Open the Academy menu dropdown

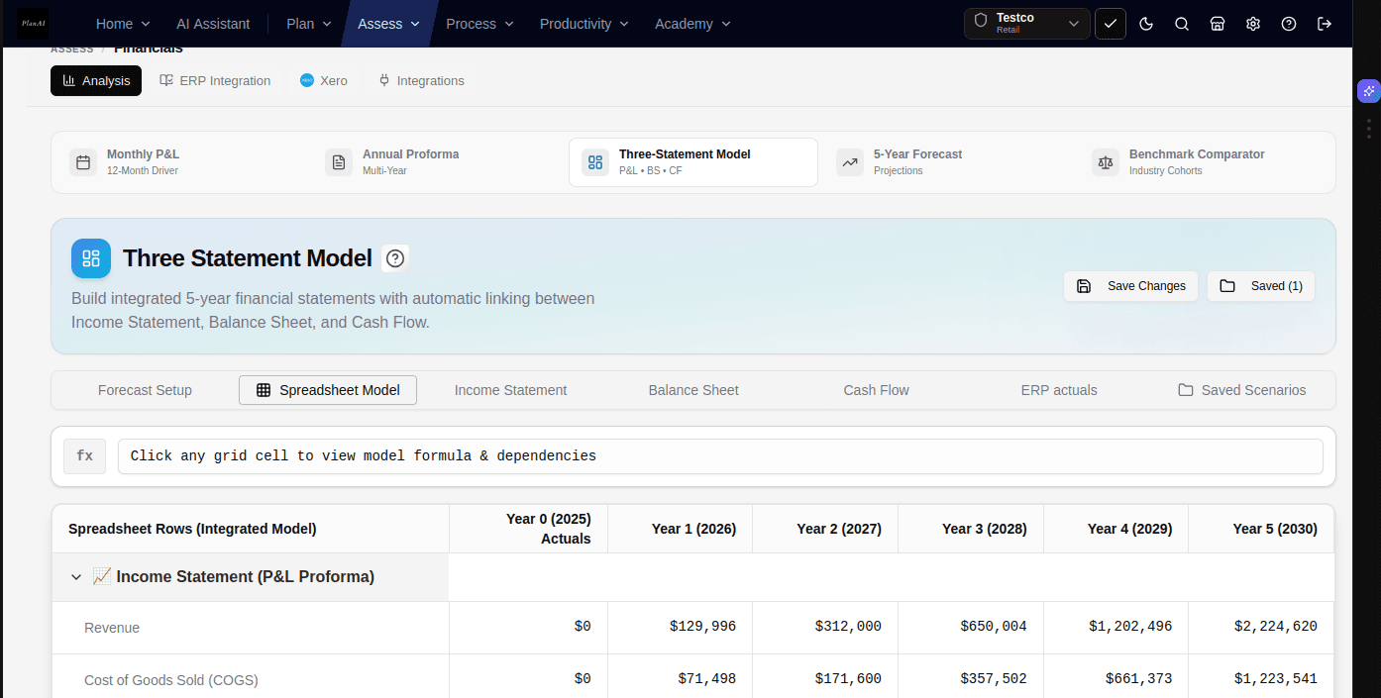pyautogui.click(x=692, y=24)
